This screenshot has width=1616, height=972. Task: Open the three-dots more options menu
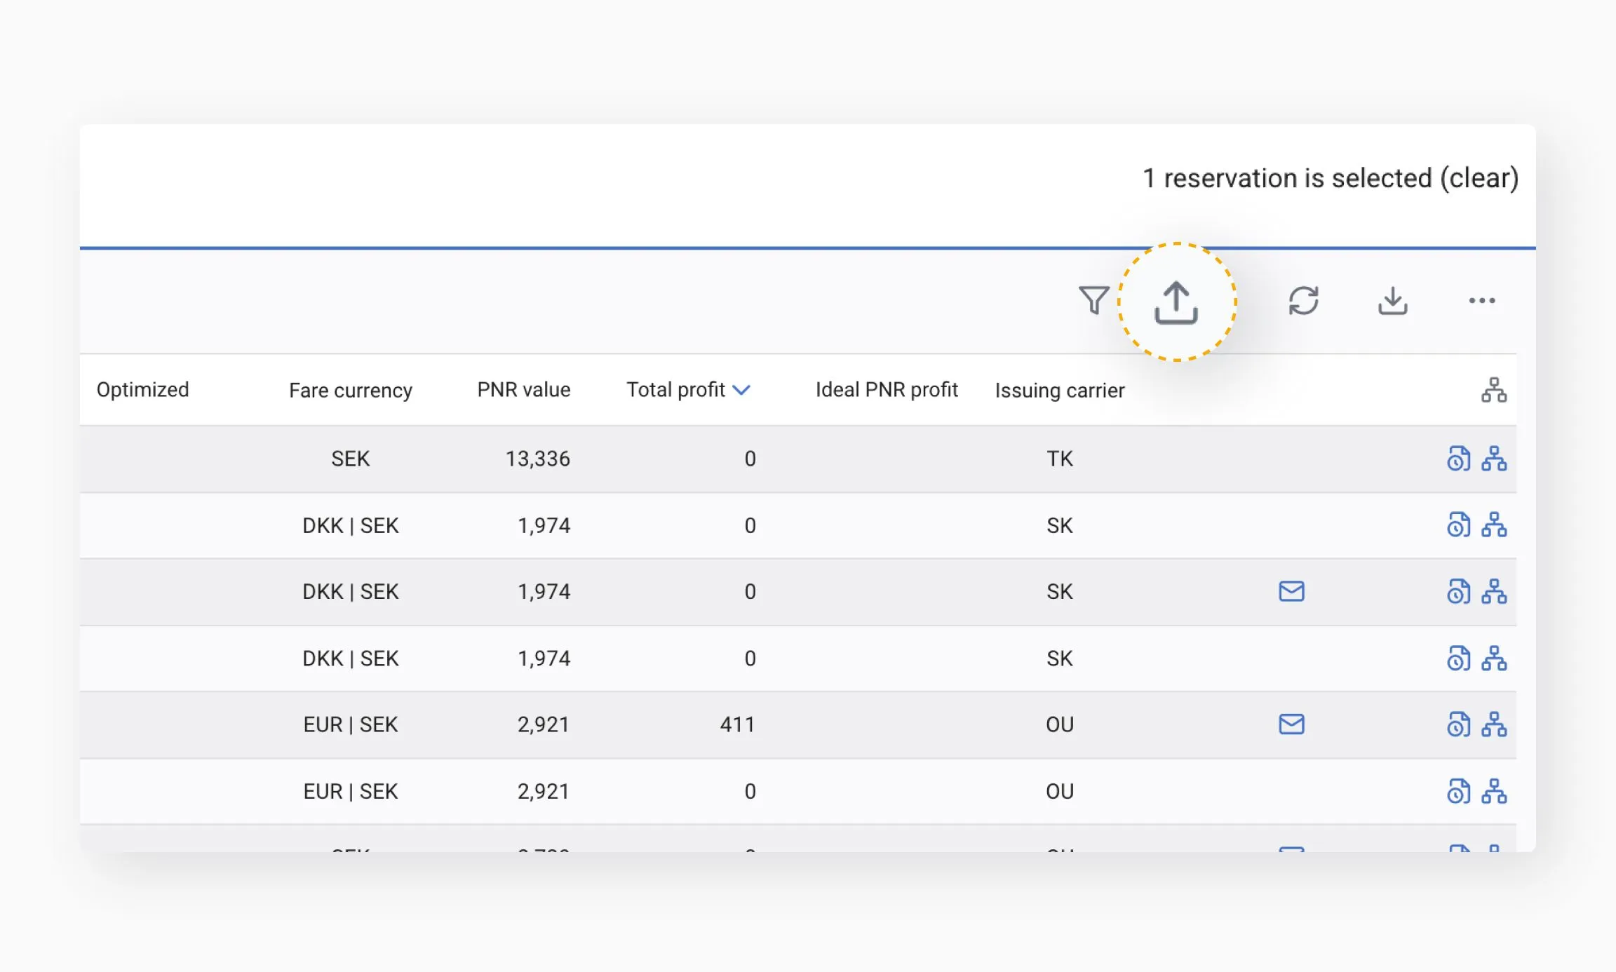tap(1481, 300)
